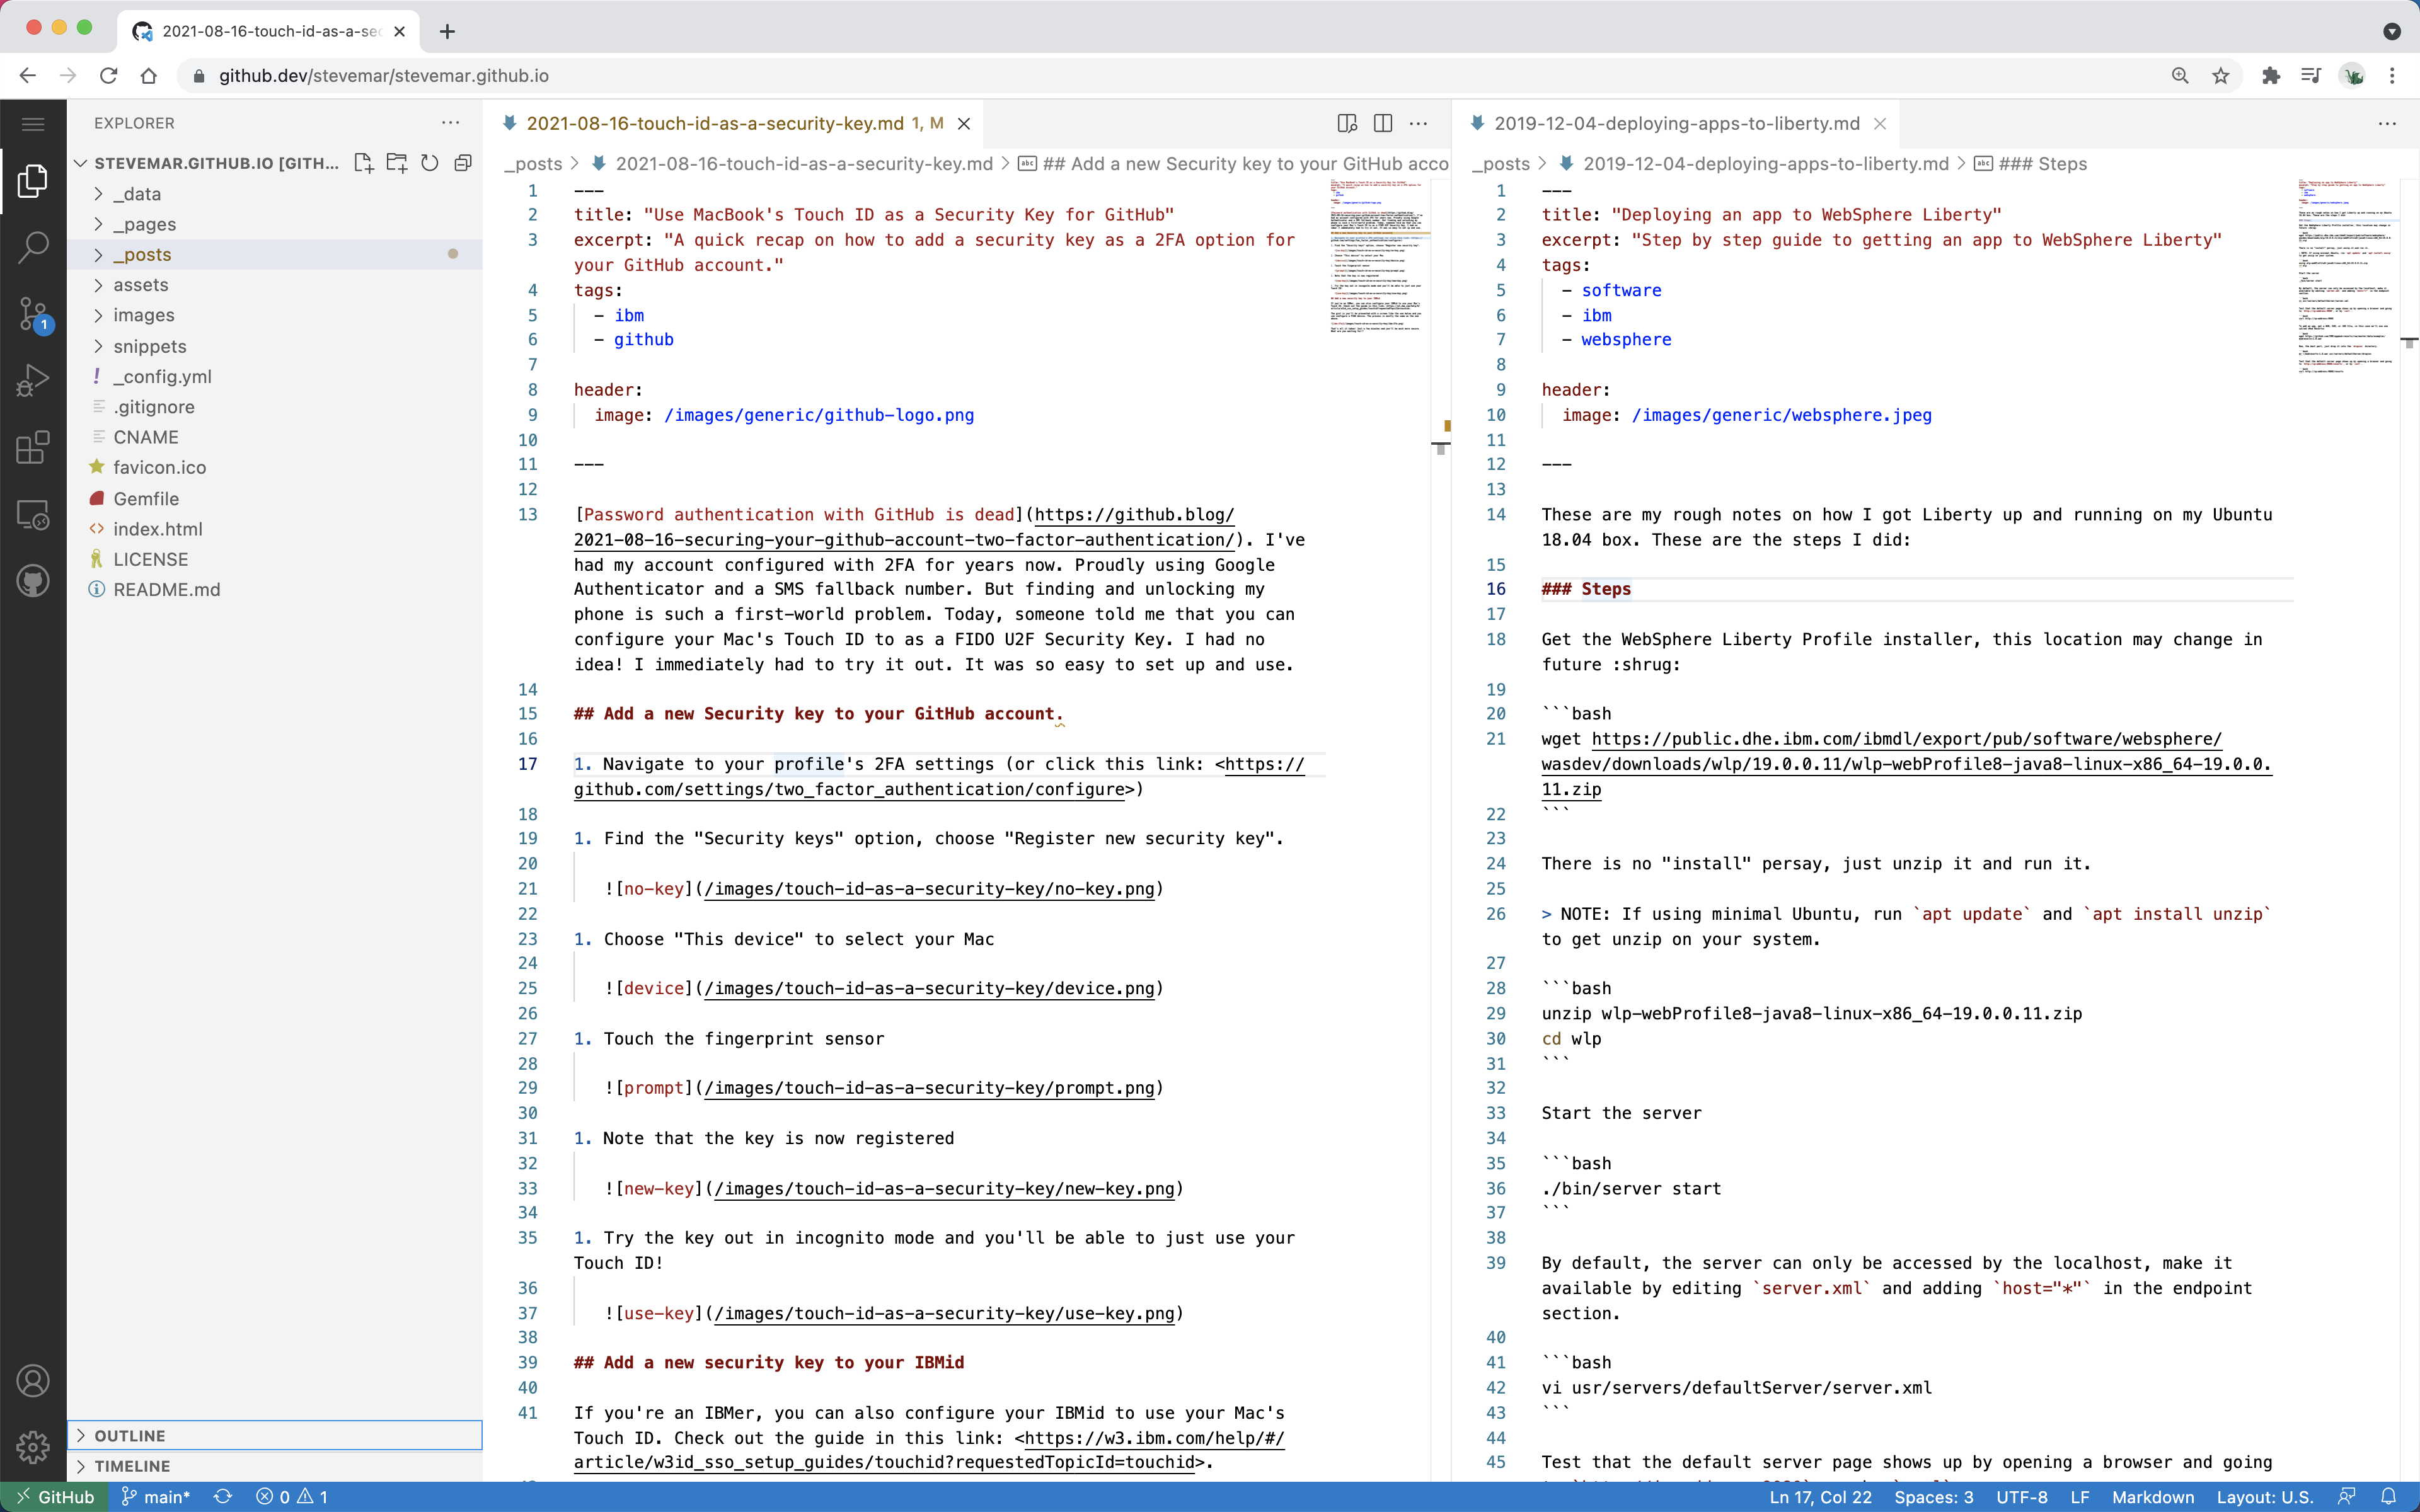Open index.html in the explorer
The image size is (2420, 1512).
pos(274,529)
